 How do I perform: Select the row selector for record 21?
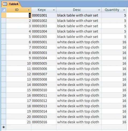coord(4,122)
